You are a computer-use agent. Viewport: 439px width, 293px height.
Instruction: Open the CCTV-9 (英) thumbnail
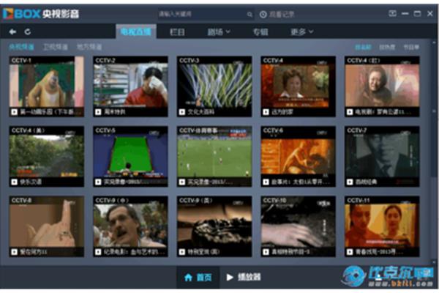pyautogui.click(x=214, y=226)
